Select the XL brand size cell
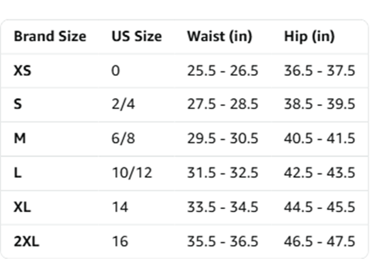 pos(22,207)
